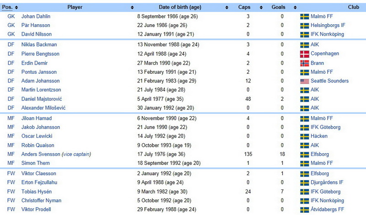Click the GK position link for Pär Hansson

[11, 25]
